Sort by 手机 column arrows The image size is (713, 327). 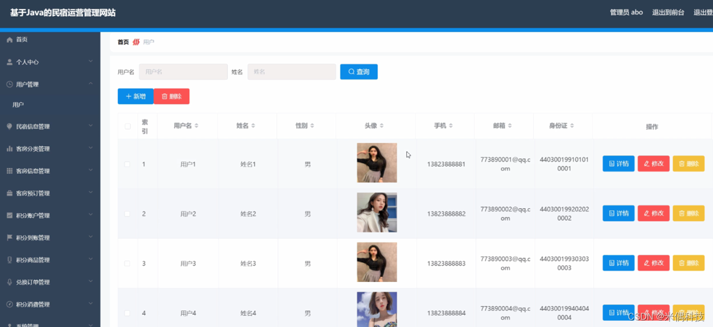point(450,126)
